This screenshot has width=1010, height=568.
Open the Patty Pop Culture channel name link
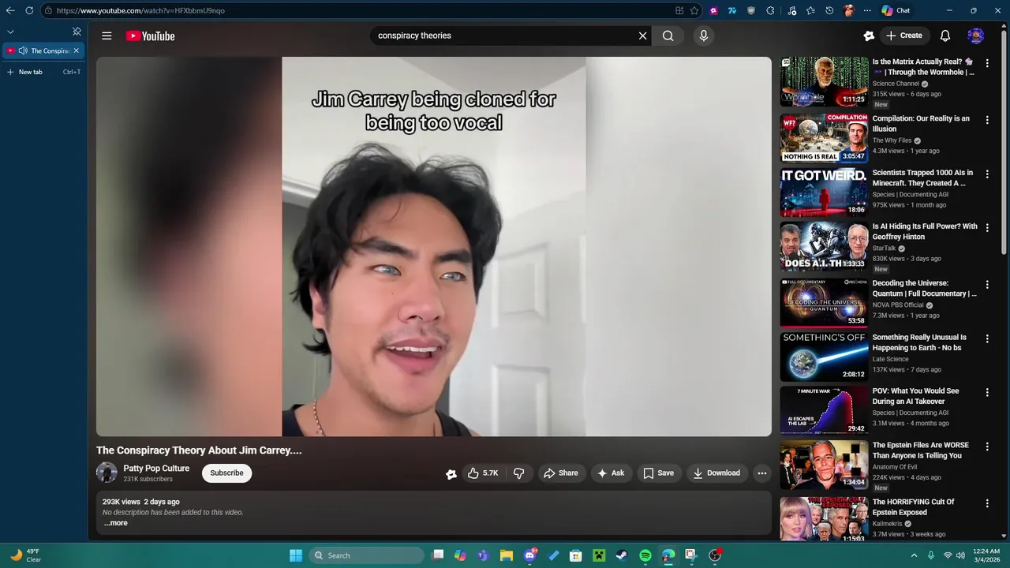pos(156,469)
